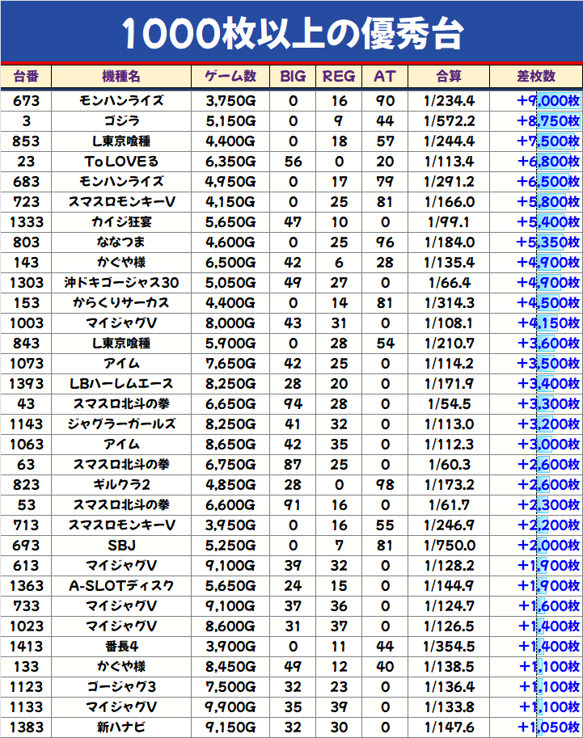Image resolution: width=583 pixels, height=738 pixels.
Task: Click the ななつま machine name
Action: click(x=121, y=242)
